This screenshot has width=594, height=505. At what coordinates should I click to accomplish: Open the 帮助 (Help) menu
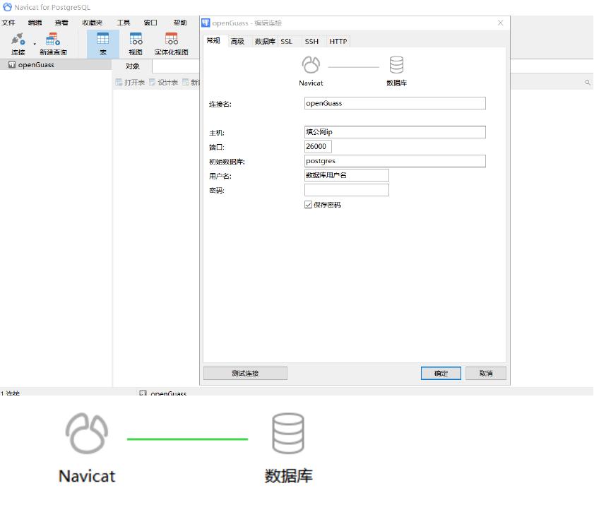[x=179, y=22]
